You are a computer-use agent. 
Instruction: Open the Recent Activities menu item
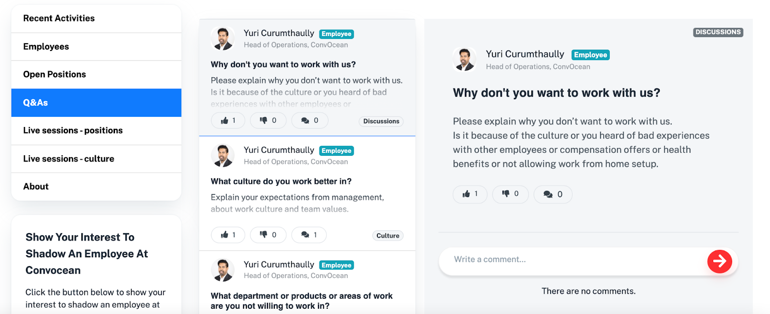pyautogui.click(x=96, y=18)
